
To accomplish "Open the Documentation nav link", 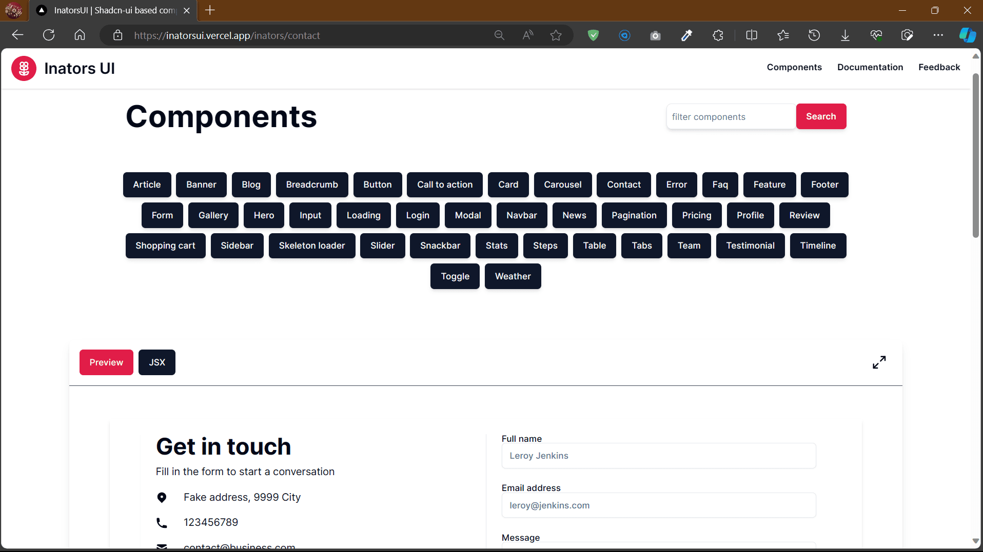I will point(870,67).
